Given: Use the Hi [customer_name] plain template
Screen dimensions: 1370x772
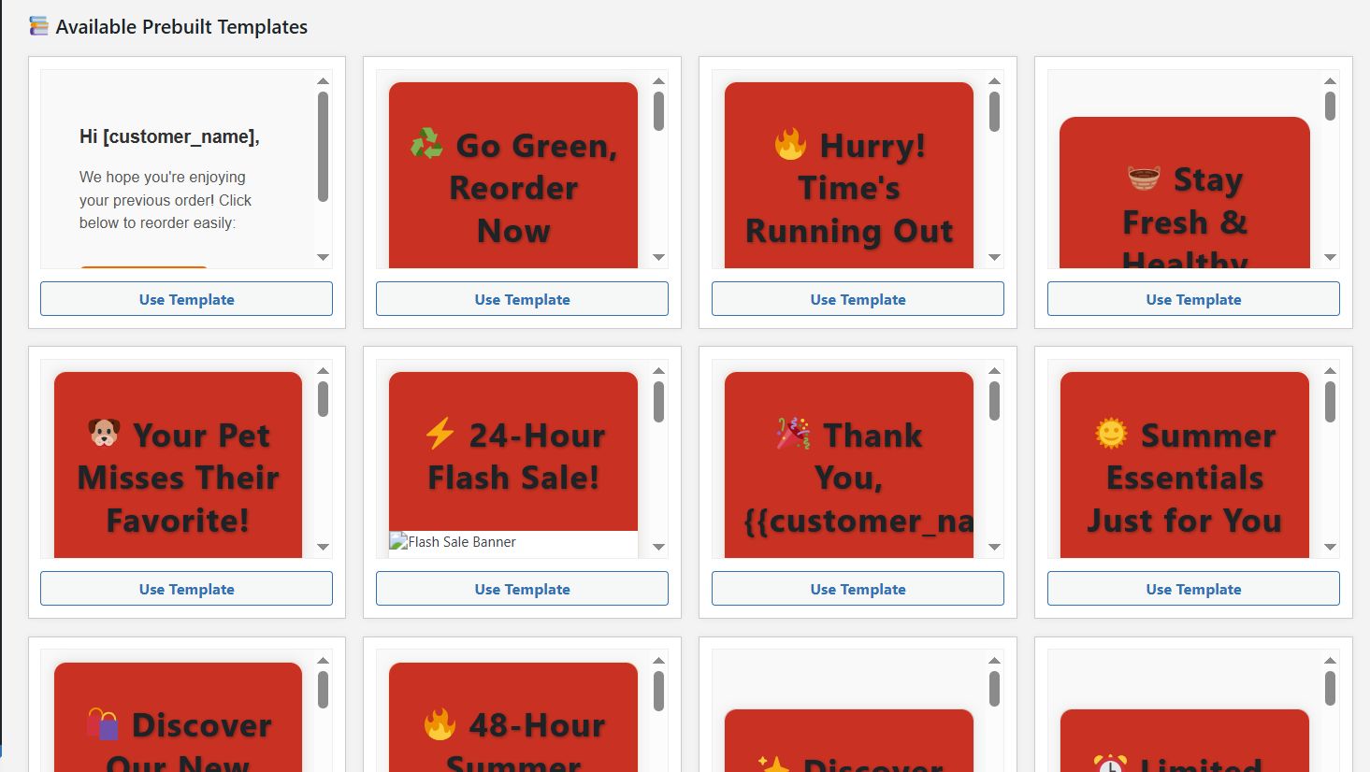Looking at the screenshot, I should coord(186,299).
